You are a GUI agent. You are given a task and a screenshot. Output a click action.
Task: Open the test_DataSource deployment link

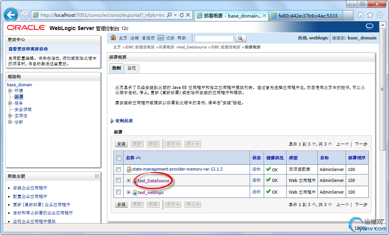click(x=154, y=181)
